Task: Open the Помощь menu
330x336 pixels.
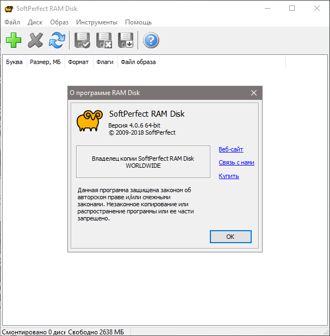Action: pos(139,22)
